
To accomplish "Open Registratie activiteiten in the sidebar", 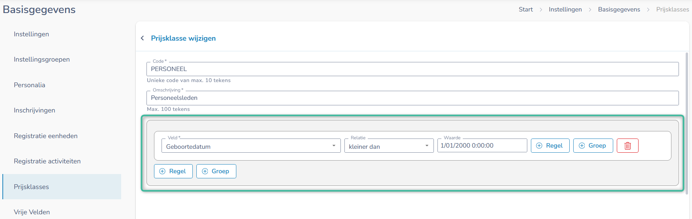I will (47, 161).
